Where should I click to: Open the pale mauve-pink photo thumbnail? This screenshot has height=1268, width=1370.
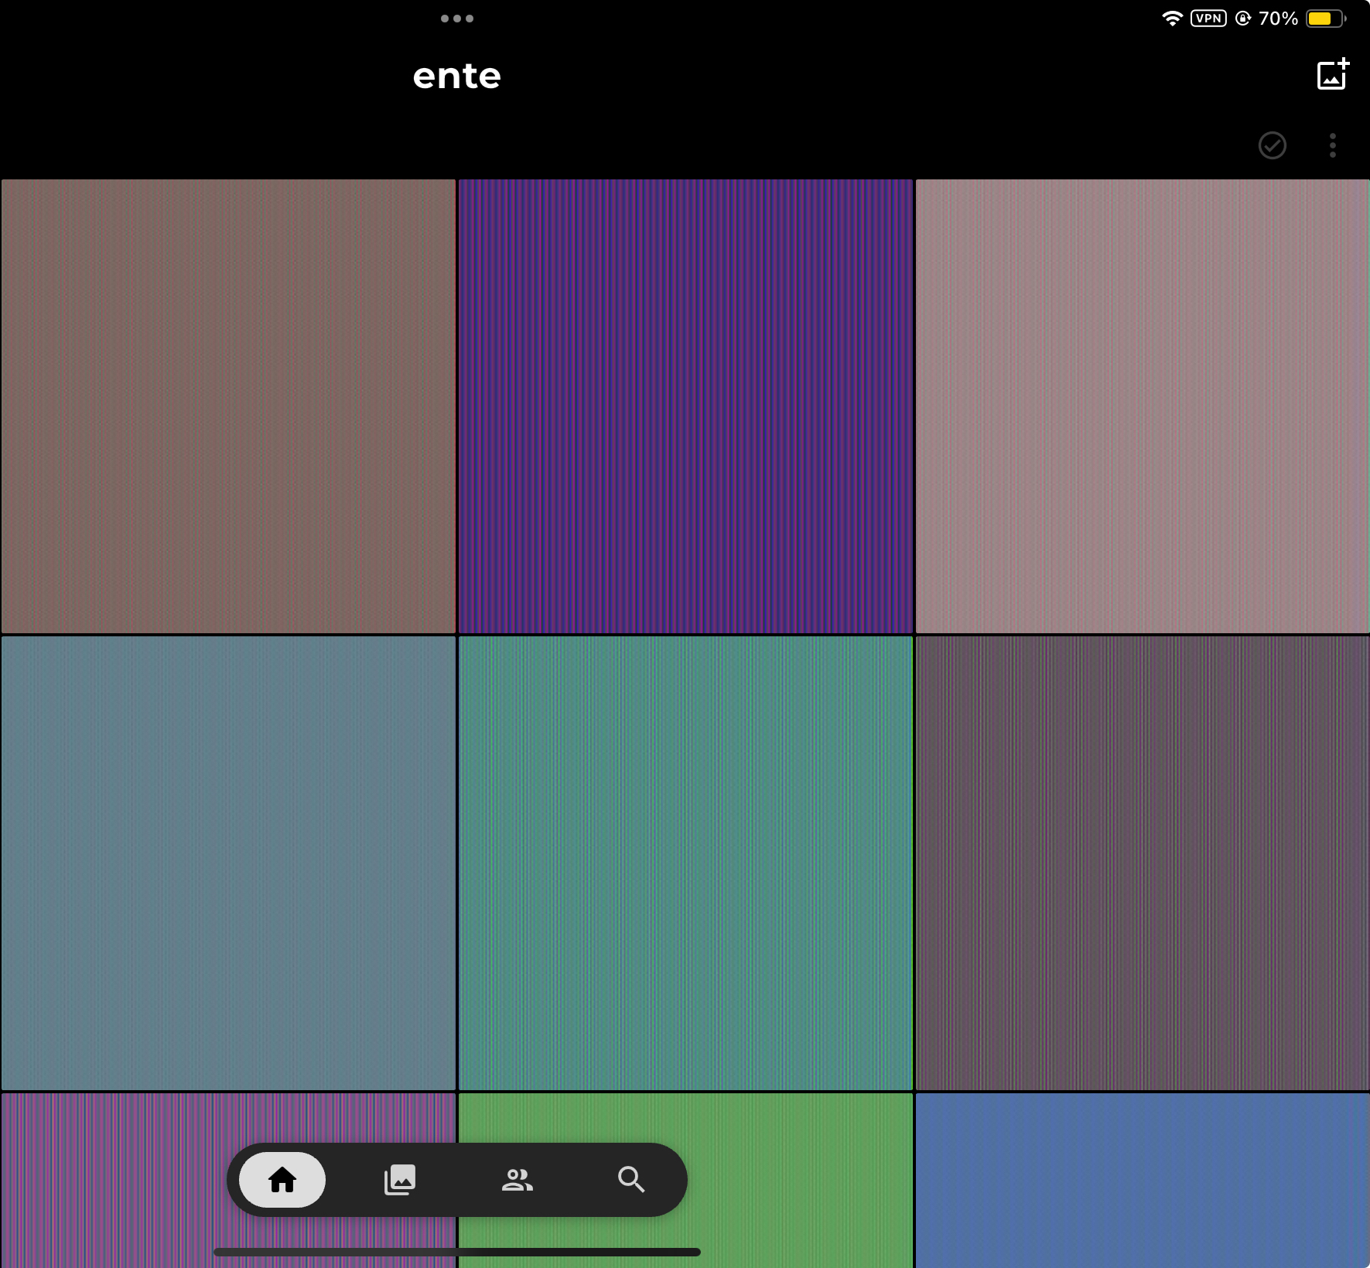1143,407
